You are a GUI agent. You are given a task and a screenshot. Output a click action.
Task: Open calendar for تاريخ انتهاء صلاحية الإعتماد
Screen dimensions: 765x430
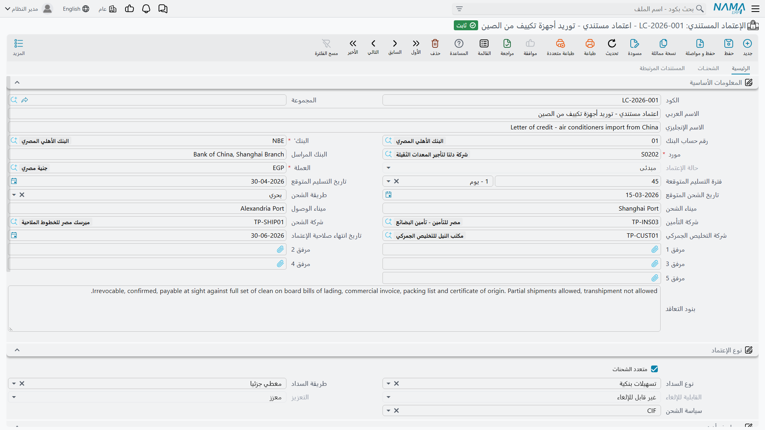[14, 235]
